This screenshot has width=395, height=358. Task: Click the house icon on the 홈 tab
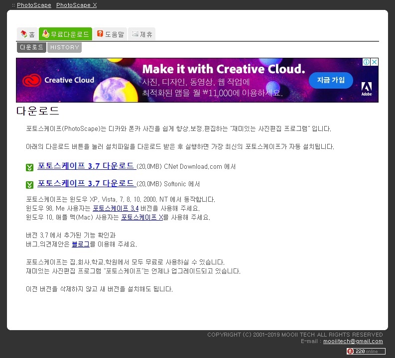[24, 34]
